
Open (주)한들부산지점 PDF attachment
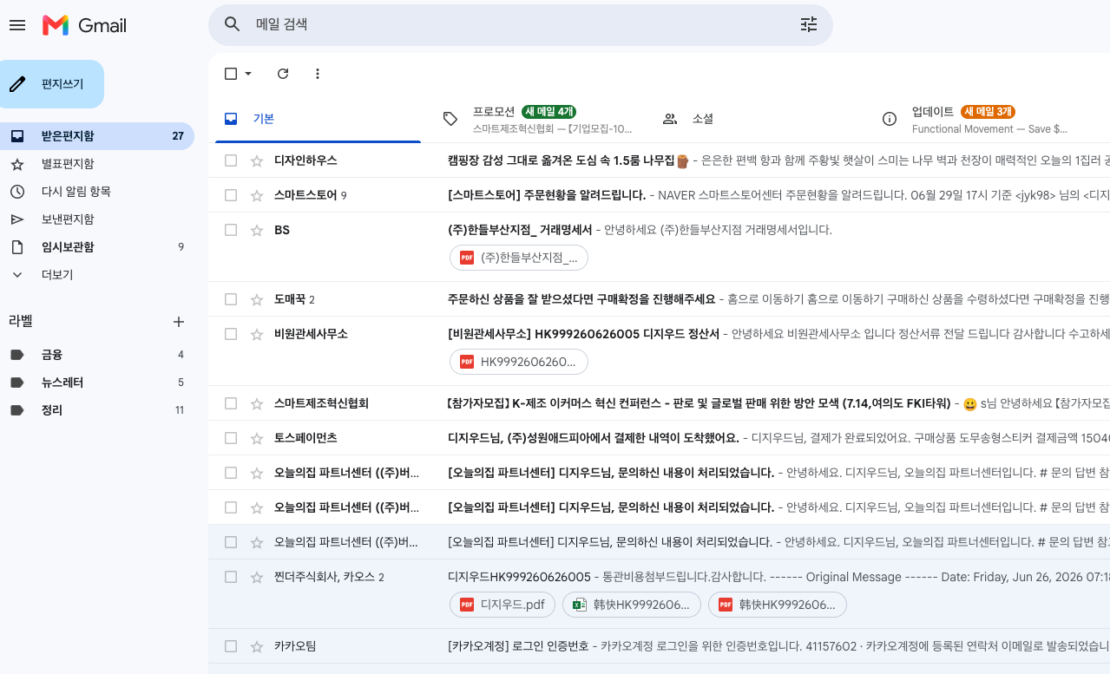(x=519, y=258)
